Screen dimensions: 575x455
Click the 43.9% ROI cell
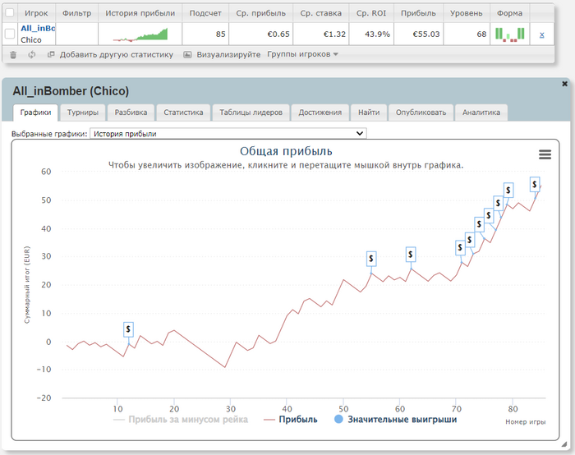point(371,34)
